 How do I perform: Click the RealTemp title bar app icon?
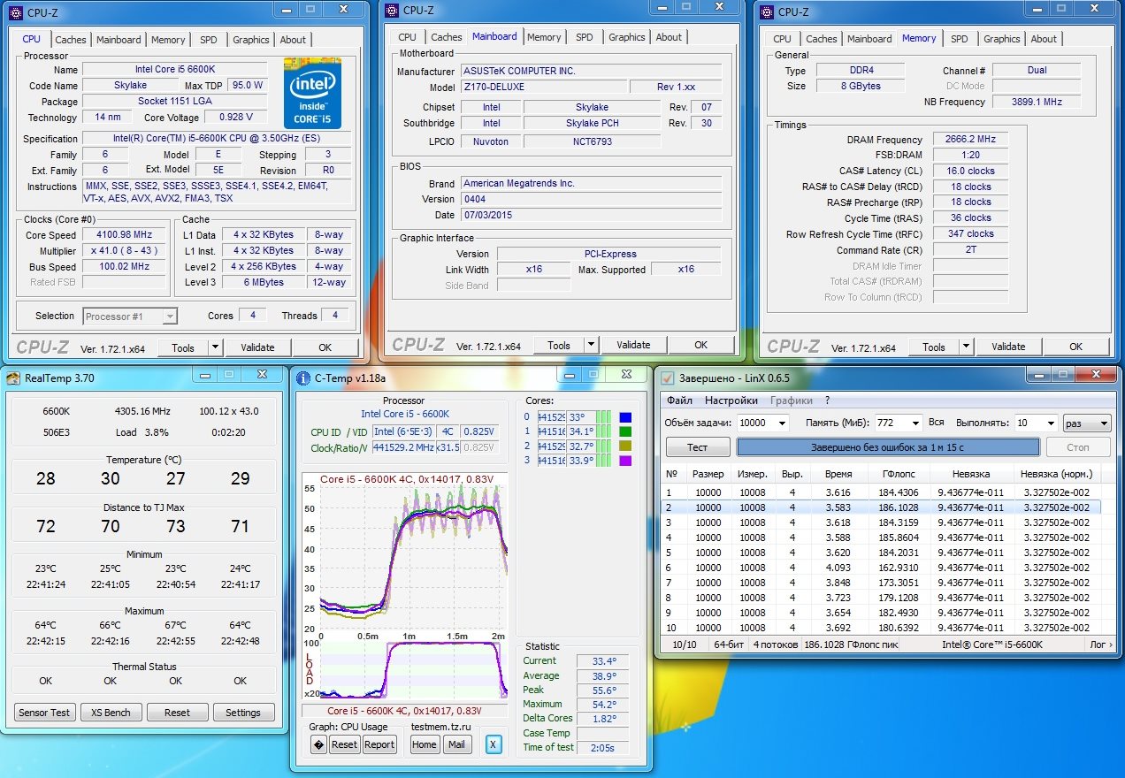pyautogui.click(x=13, y=378)
